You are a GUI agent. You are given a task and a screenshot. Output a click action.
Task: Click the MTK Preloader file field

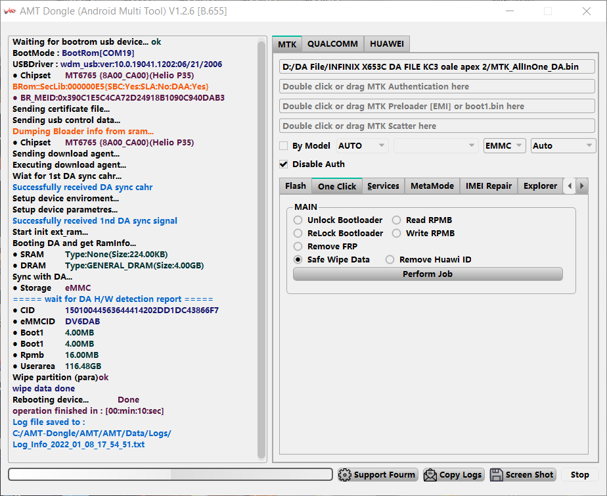click(437, 106)
